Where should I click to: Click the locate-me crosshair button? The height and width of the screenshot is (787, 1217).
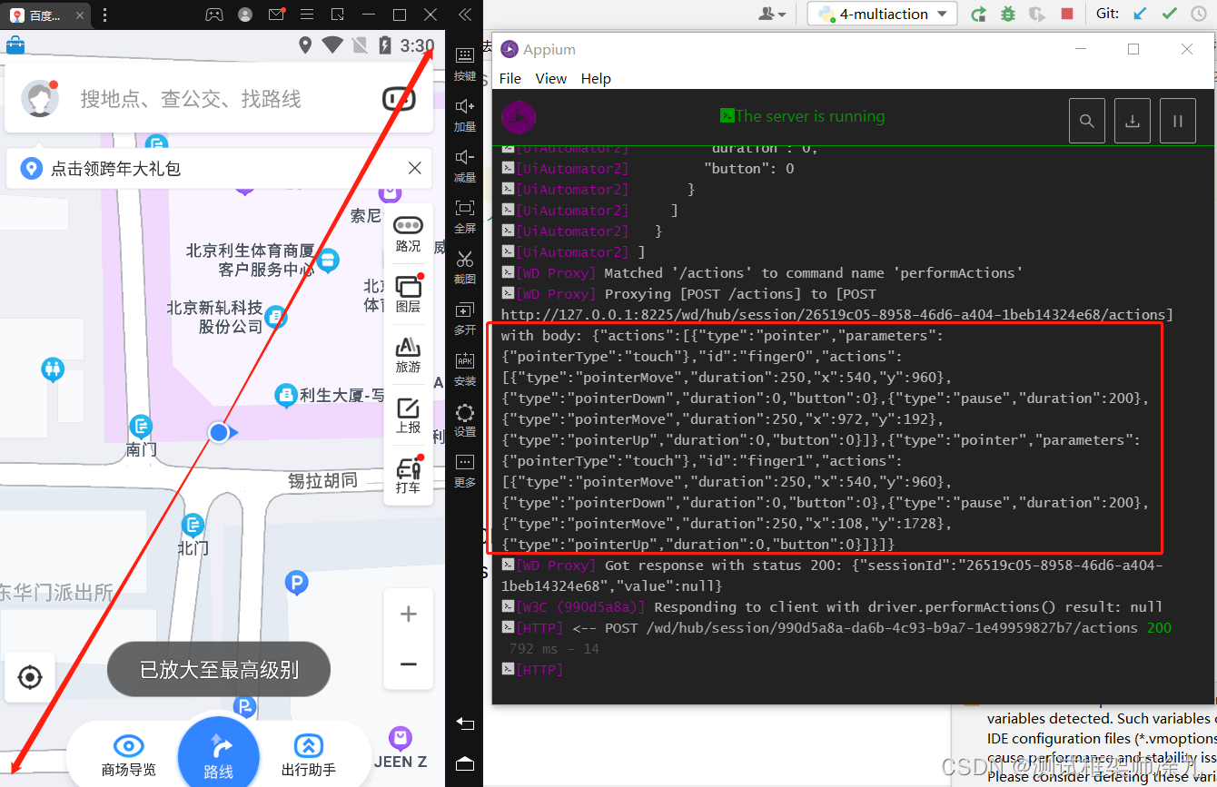[x=30, y=677]
